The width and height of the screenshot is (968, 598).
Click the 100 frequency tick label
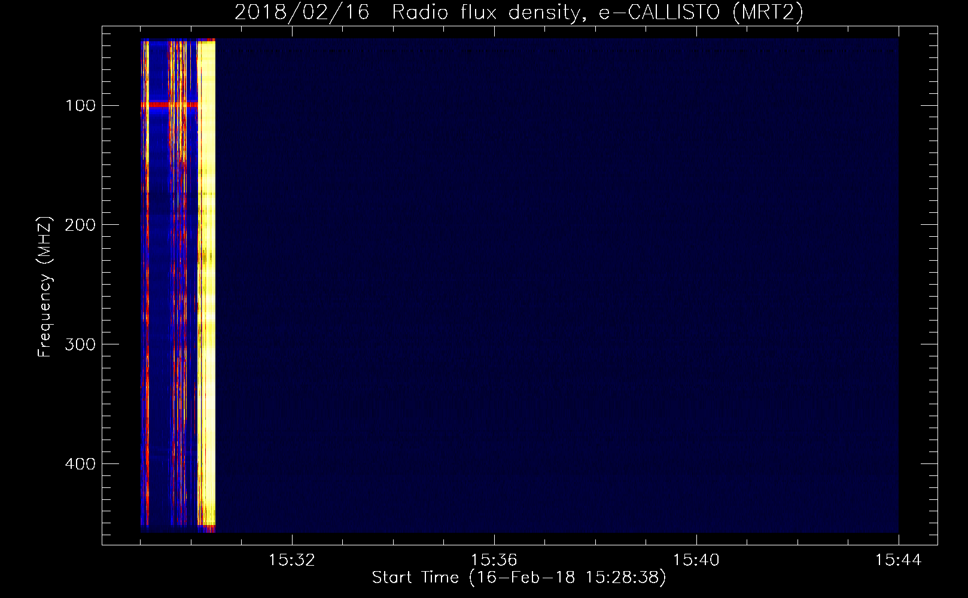tap(80, 106)
